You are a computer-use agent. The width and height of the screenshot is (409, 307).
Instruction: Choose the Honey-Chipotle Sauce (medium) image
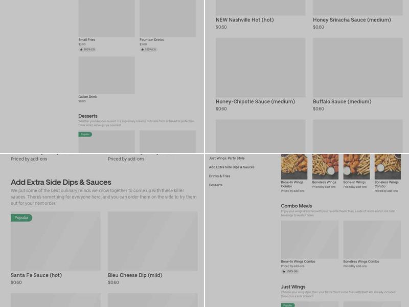260,68
